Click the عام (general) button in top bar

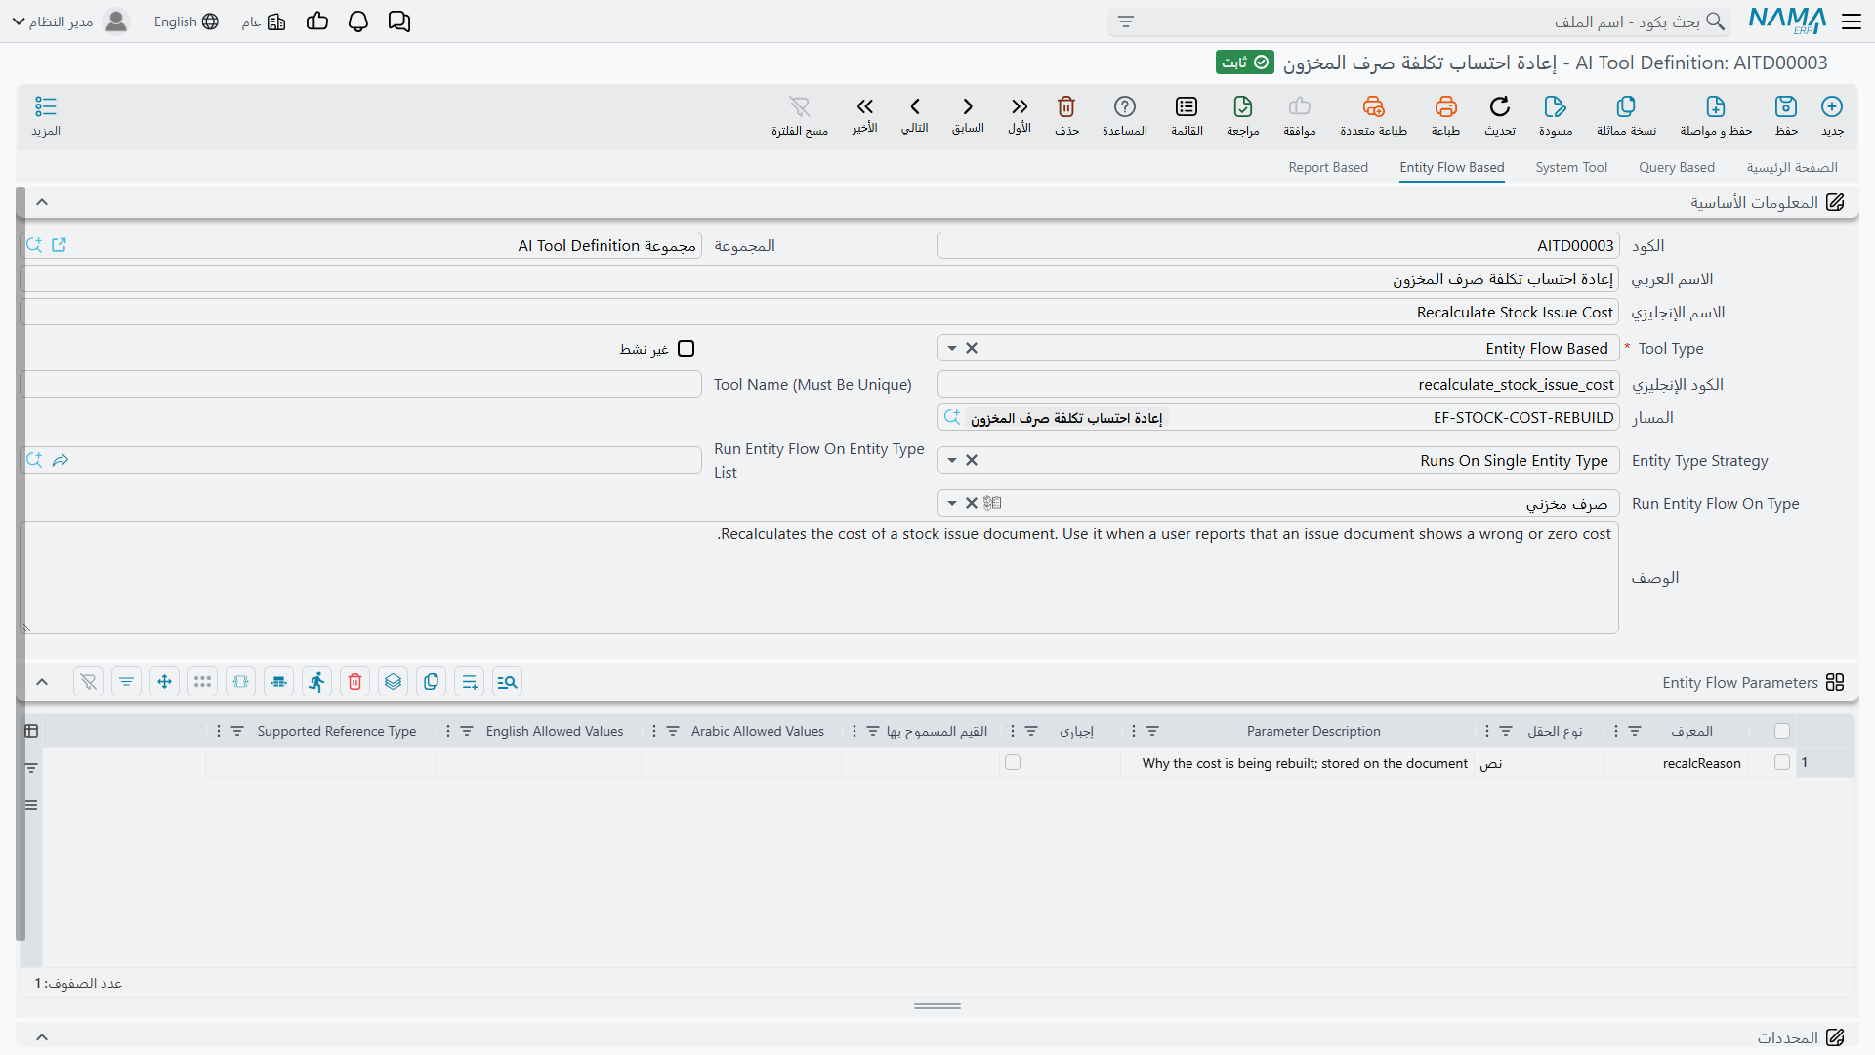click(x=264, y=21)
